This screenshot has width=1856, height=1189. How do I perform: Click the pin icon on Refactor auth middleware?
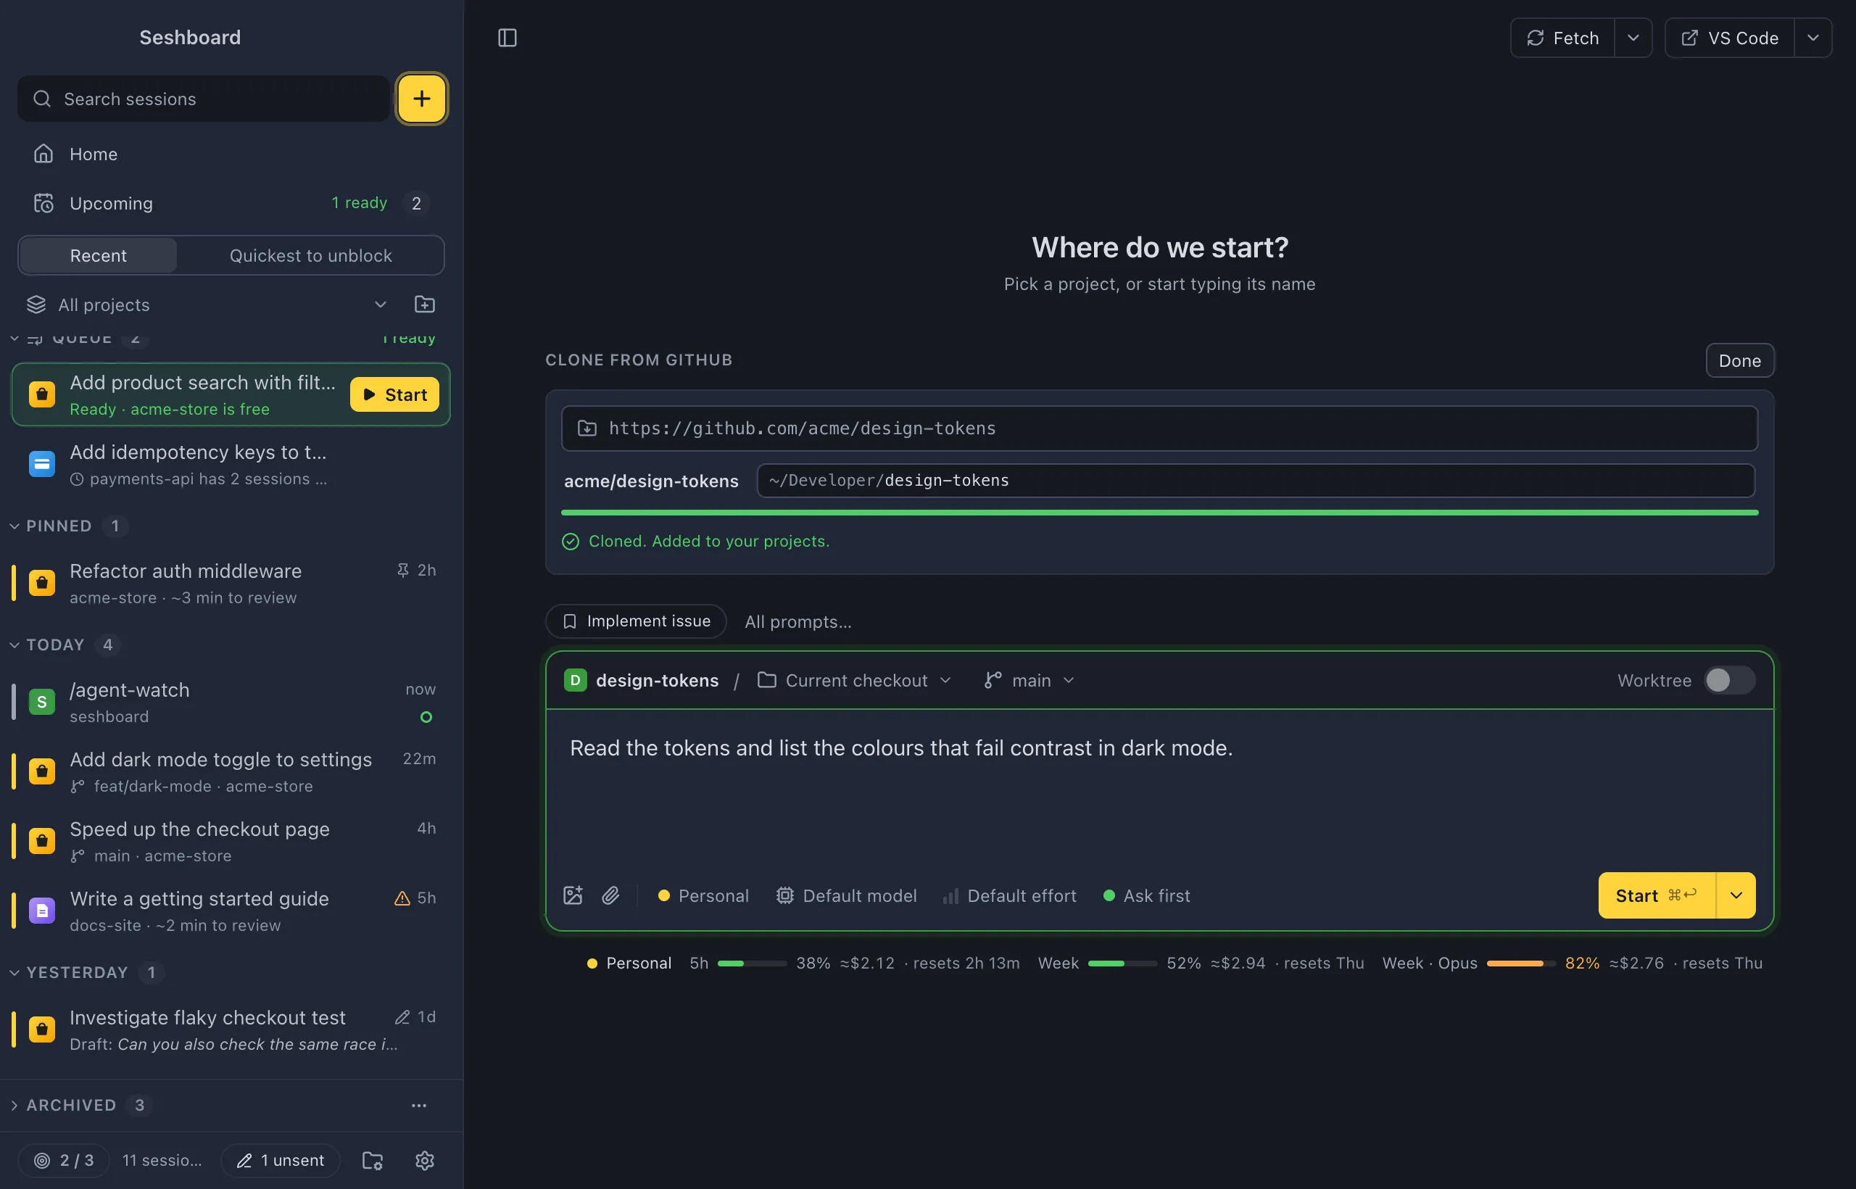[402, 570]
